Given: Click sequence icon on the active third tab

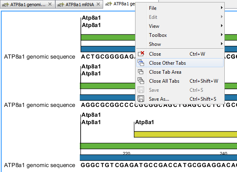Looking at the screenshot, I should [x=108, y=4].
